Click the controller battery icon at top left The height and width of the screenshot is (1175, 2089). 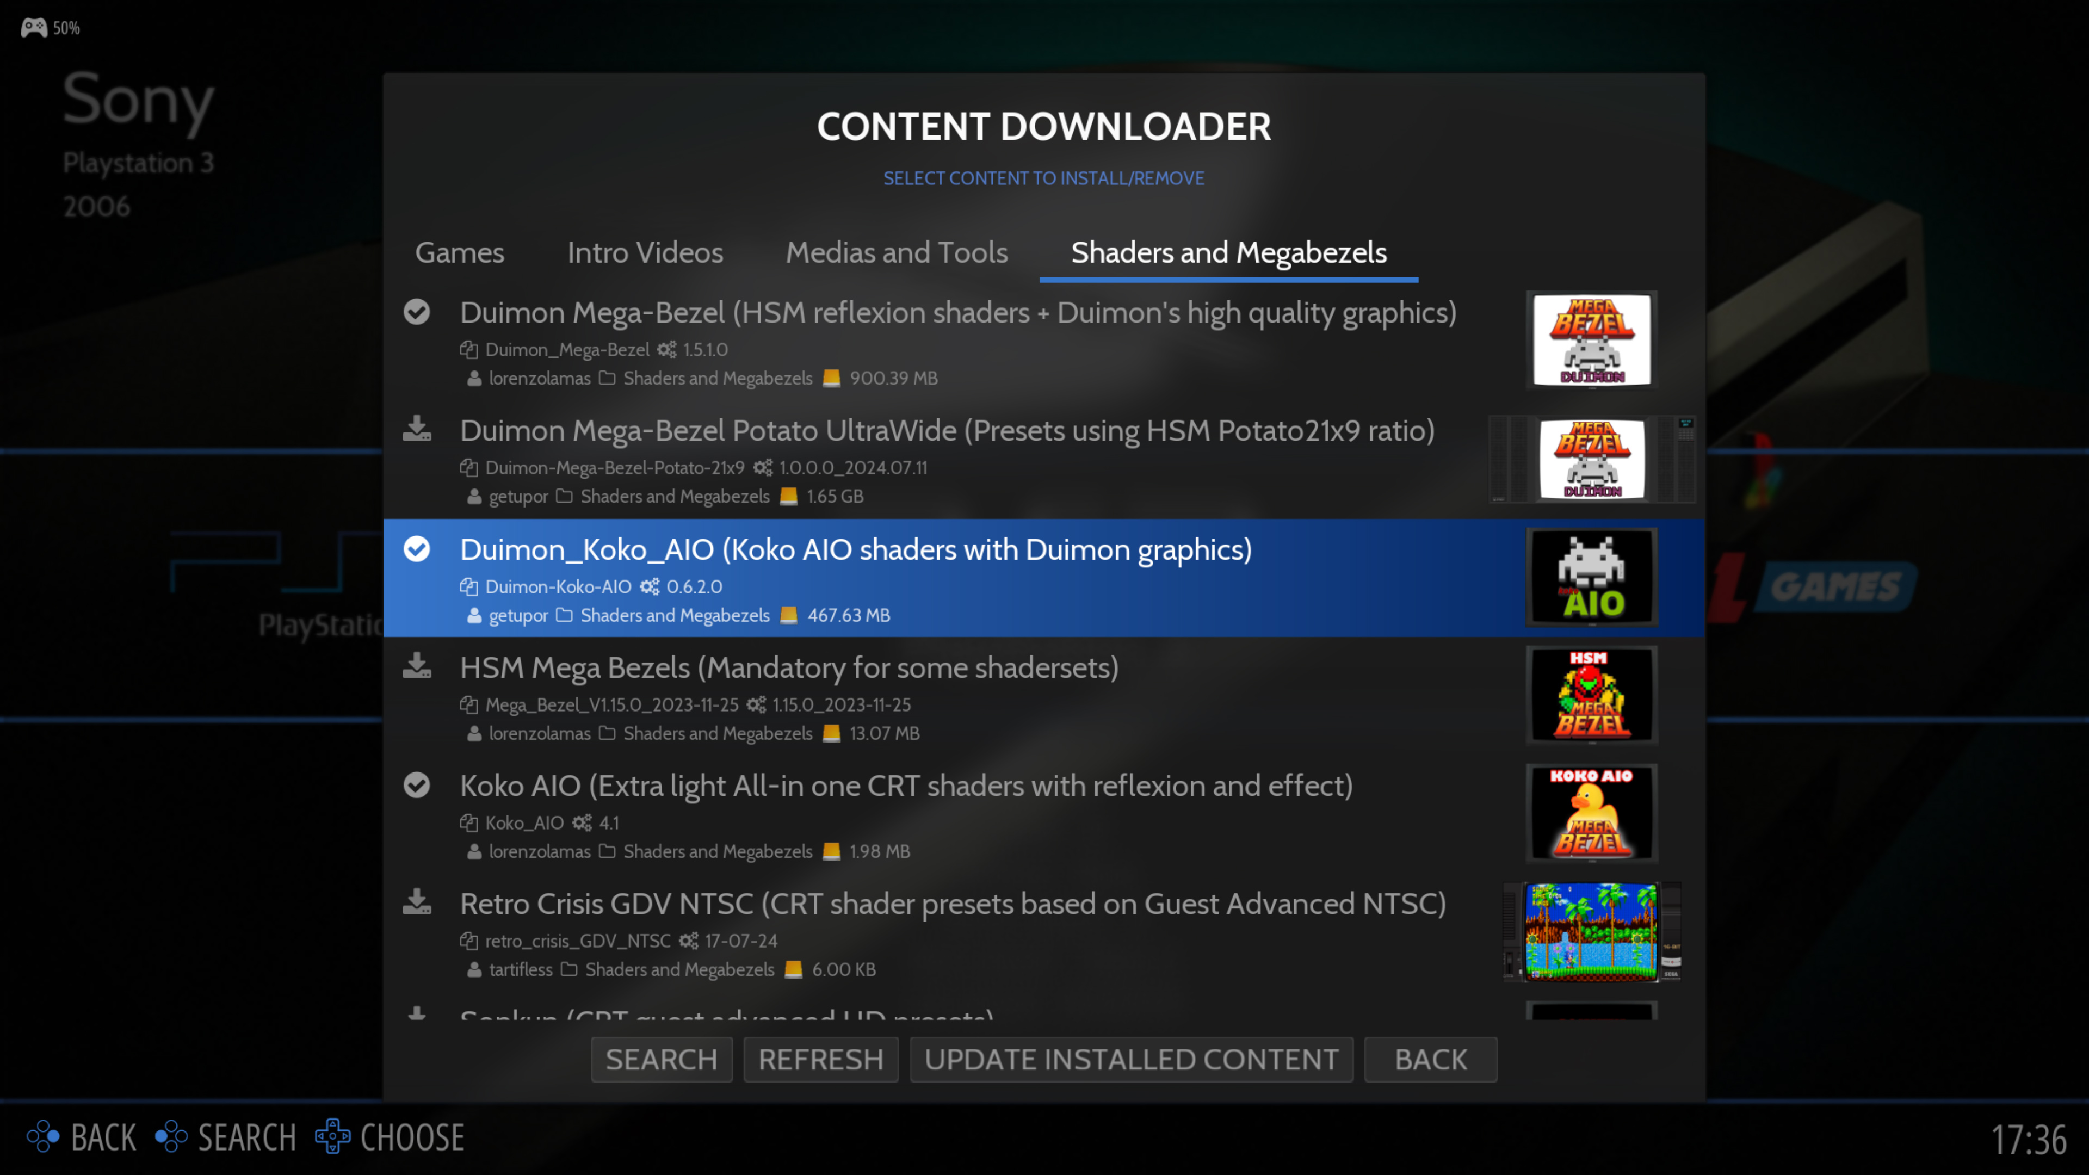(34, 28)
